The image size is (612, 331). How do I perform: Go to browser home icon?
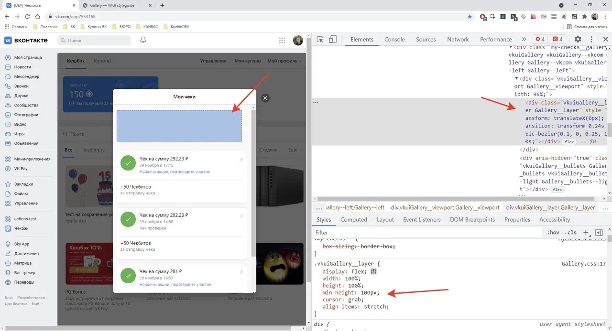[38, 16]
